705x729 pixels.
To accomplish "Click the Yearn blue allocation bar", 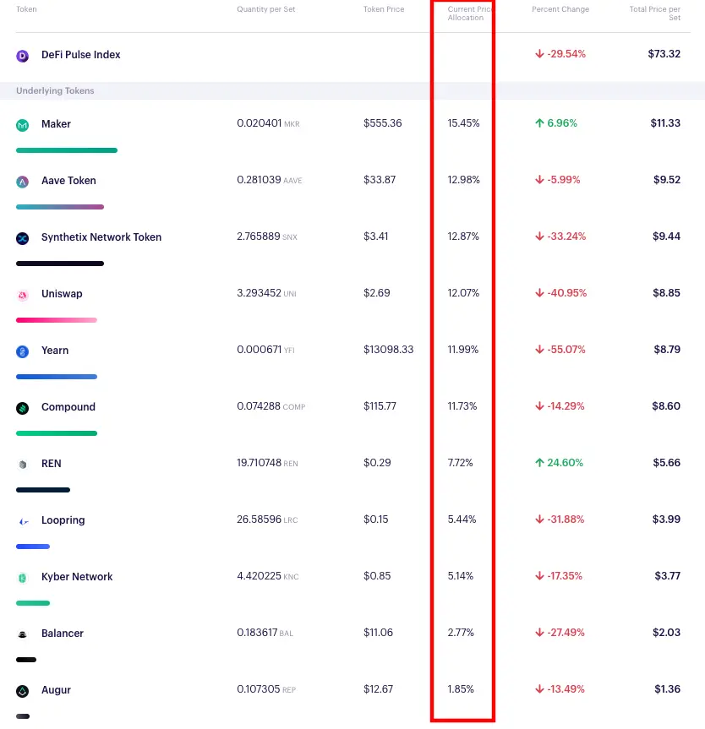I will (x=57, y=377).
